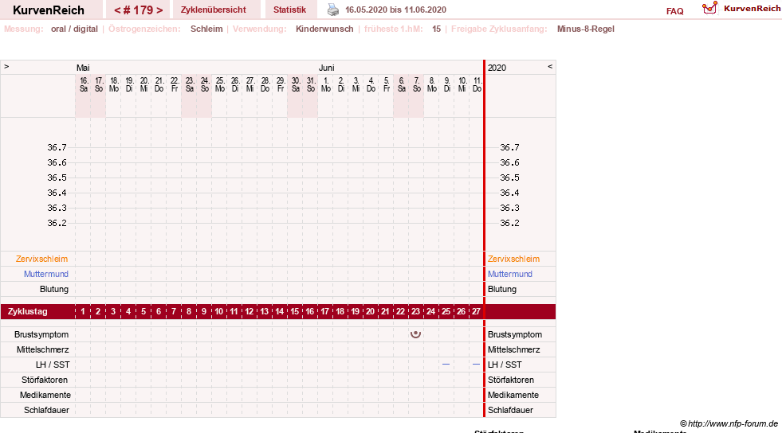Click the Schleim Östrogenzeichen value

(x=206, y=29)
